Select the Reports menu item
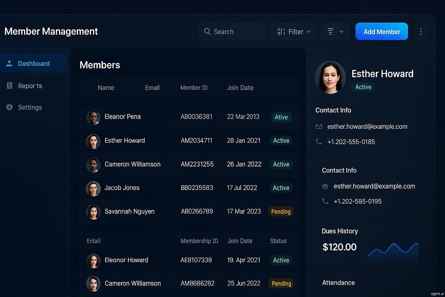Image resolution: width=445 pixels, height=297 pixels. click(x=30, y=86)
